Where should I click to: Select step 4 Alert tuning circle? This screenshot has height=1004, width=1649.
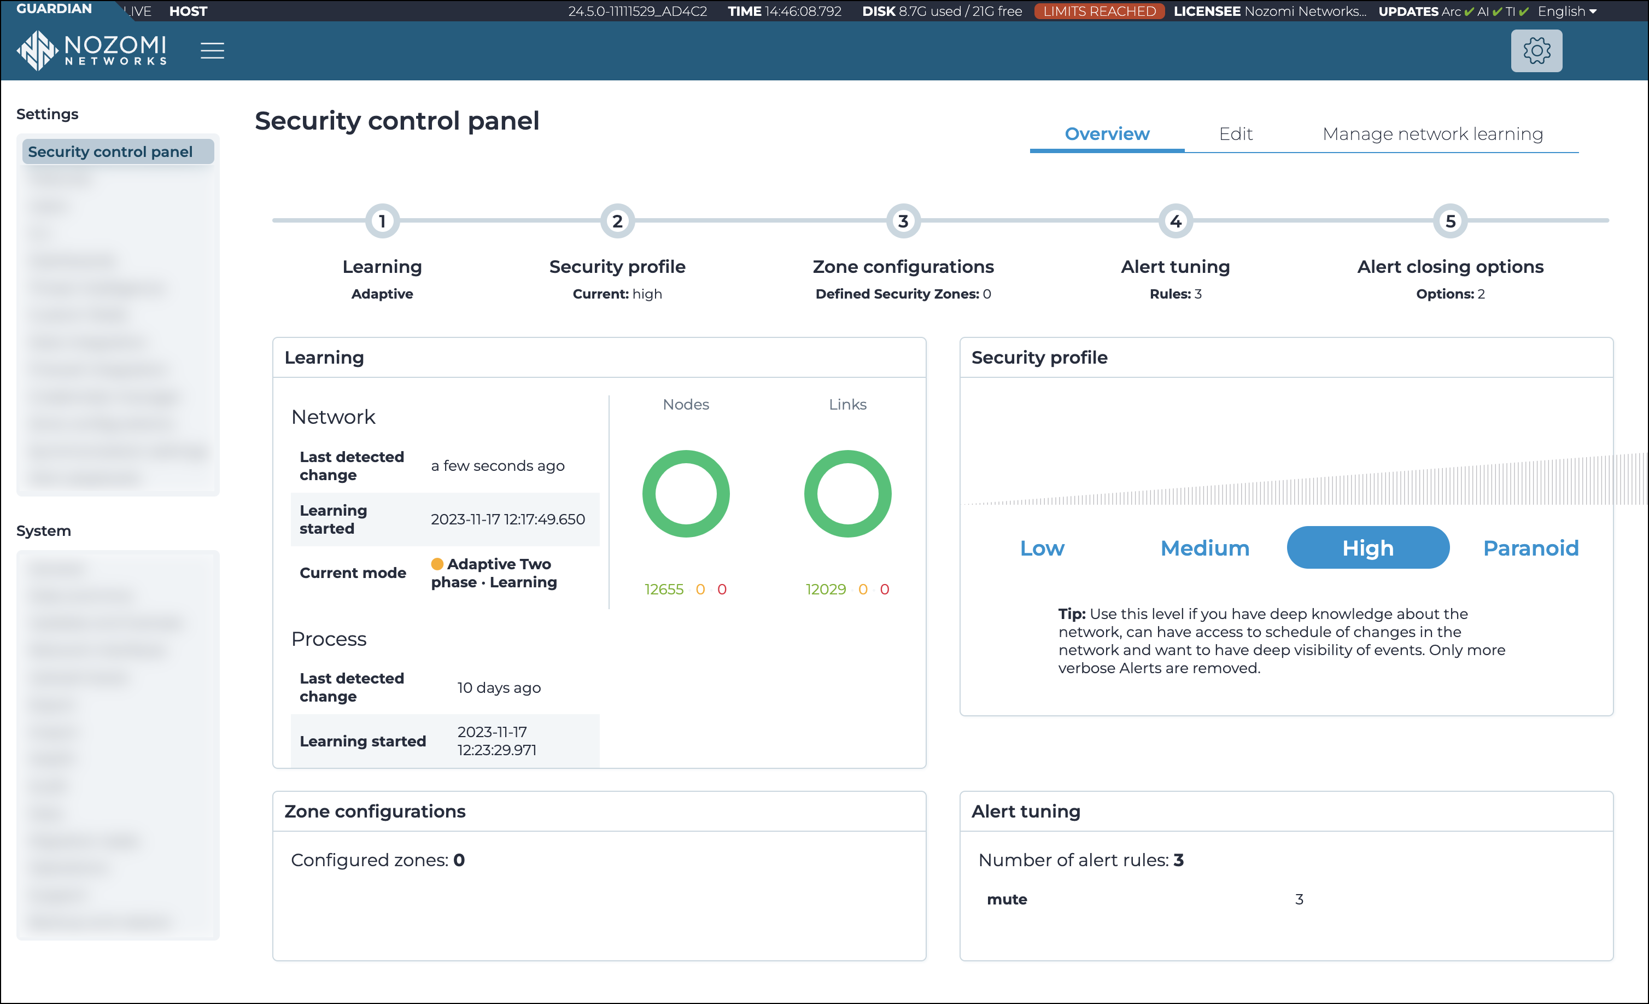point(1175,221)
